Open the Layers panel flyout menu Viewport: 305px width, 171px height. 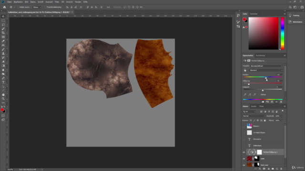(285, 106)
